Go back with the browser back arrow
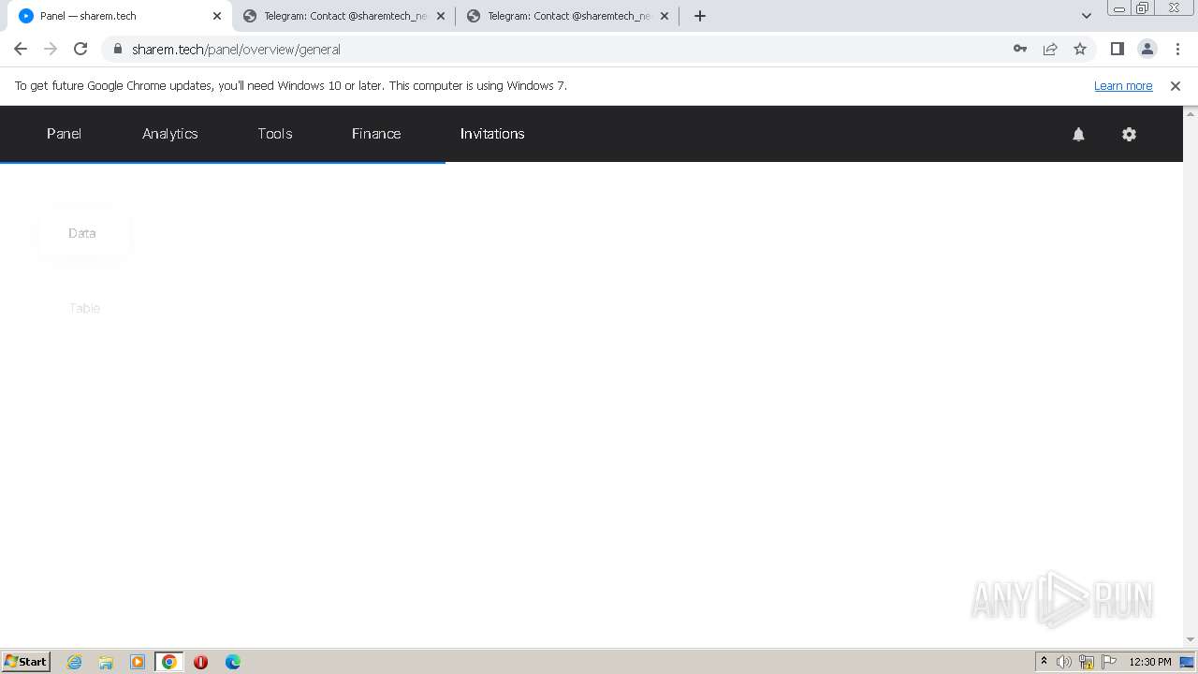The height and width of the screenshot is (674, 1198). pos(21,49)
